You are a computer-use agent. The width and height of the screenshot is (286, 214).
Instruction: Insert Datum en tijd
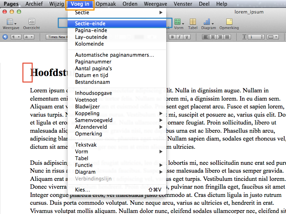pyautogui.click(x=117, y=75)
